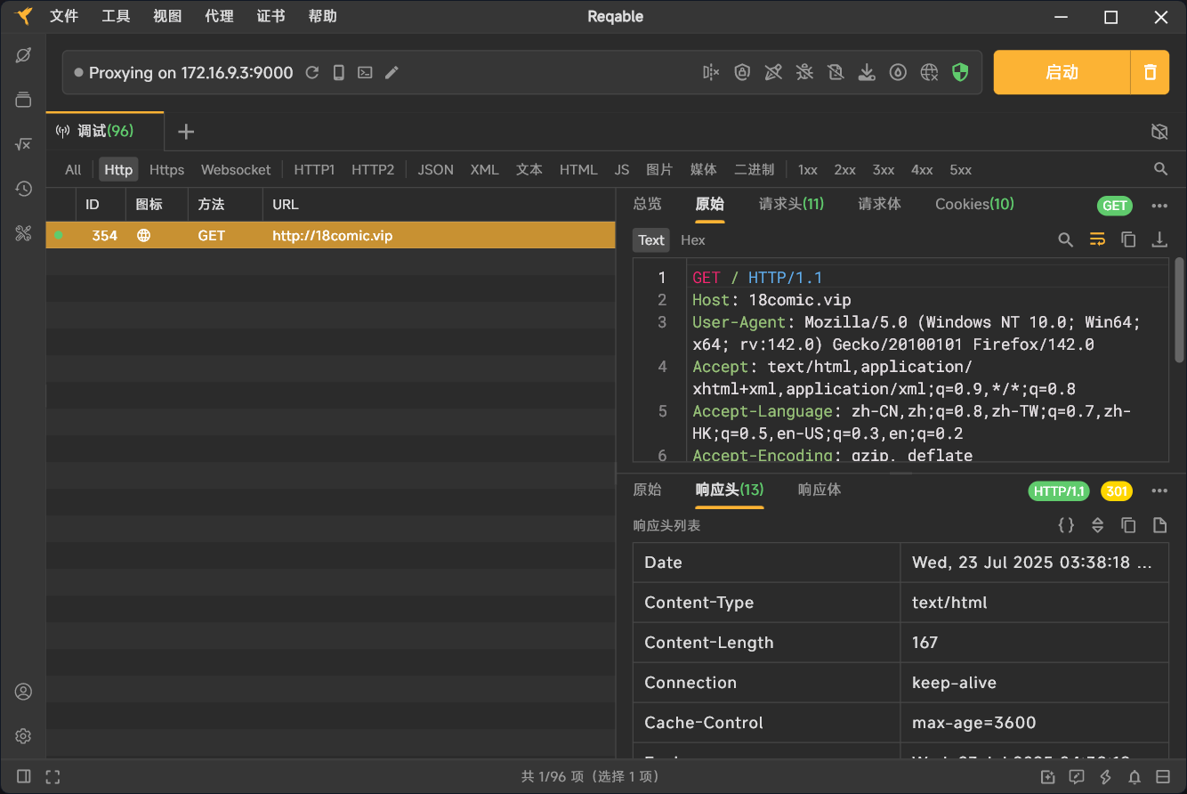The width and height of the screenshot is (1187, 794).
Task: Click the orange 启动 button
Action: (1062, 72)
